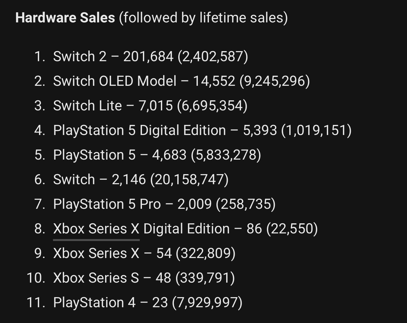The width and height of the screenshot is (407, 323).
Task: Click the Switch OLED Model entry name
Action: (x=115, y=81)
